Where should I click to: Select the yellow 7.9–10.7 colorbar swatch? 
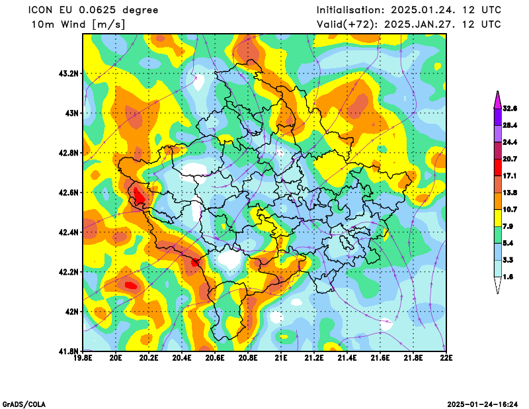click(498, 218)
